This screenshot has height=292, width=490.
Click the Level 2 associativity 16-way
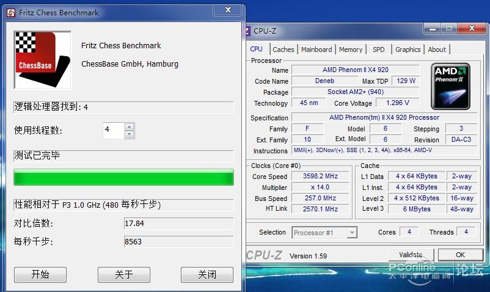click(462, 198)
